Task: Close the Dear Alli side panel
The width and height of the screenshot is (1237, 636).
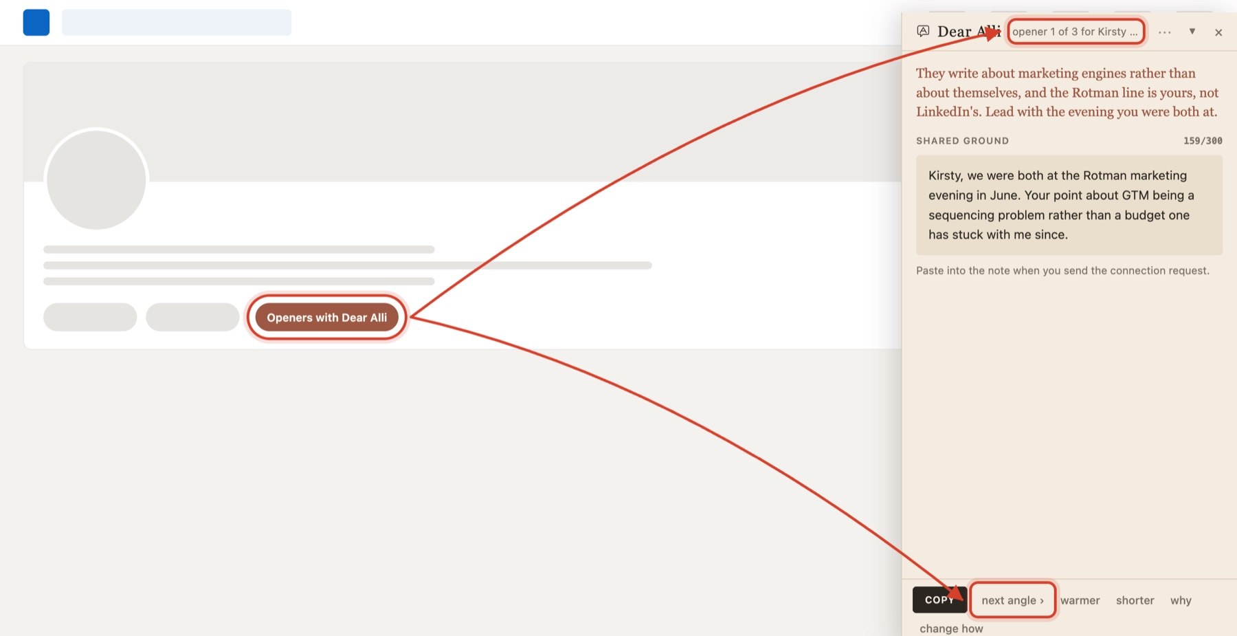Action: coord(1218,32)
